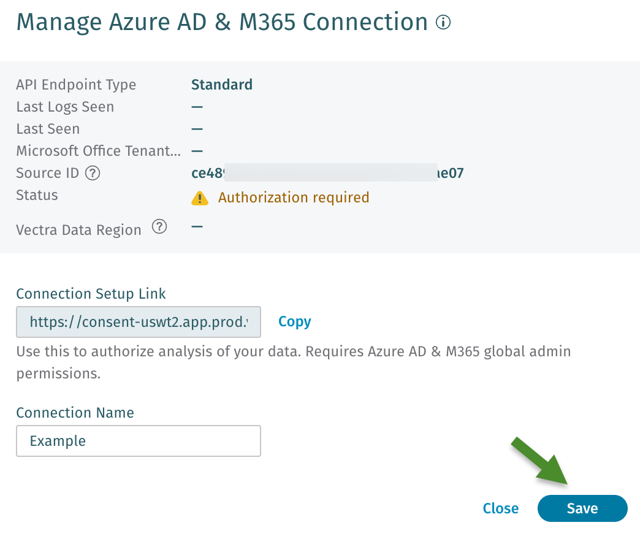640x536 pixels.
Task: Click the truncated Microsoft Office Tenant label
Action: (99, 151)
